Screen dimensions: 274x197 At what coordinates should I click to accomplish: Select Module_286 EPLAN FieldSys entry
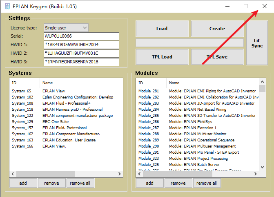point(196,122)
